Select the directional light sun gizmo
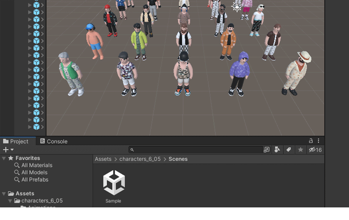Screen dimensions: 349x220 [236, 7]
